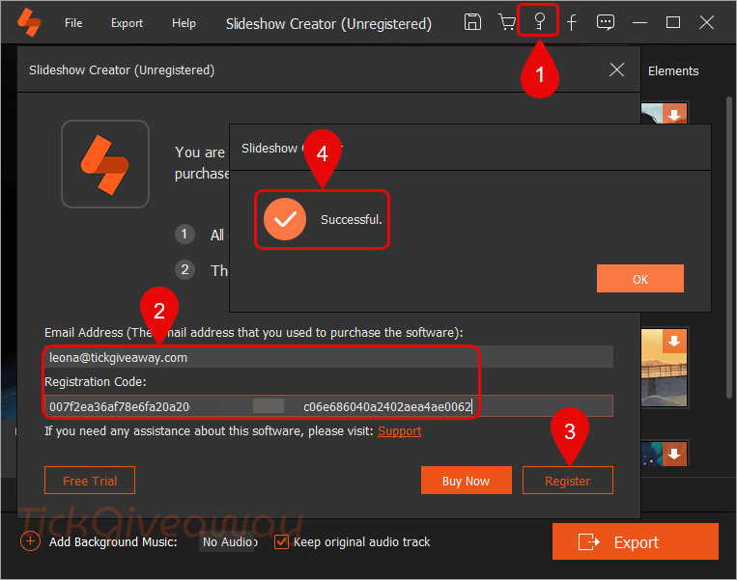The image size is (737, 580).
Task: Open the No Audio dropdown
Action: 228,542
